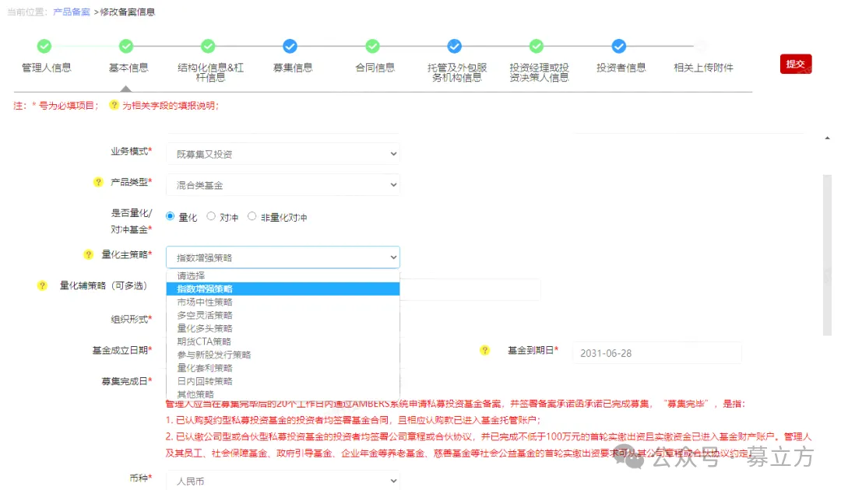
Task: Open the help icon next to 产品类型
Action: coord(97,181)
